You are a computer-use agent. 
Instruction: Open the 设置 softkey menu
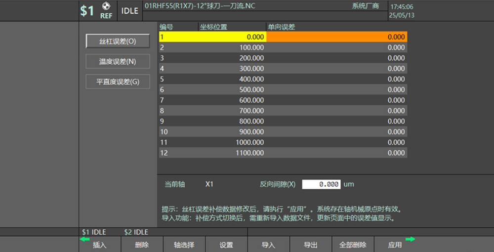click(x=226, y=245)
